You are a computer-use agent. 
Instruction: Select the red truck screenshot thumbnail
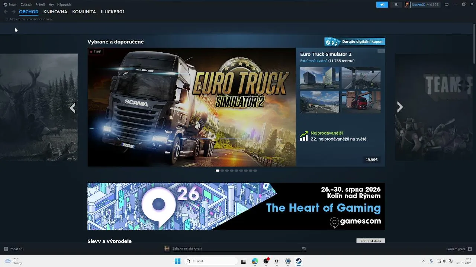361,102
